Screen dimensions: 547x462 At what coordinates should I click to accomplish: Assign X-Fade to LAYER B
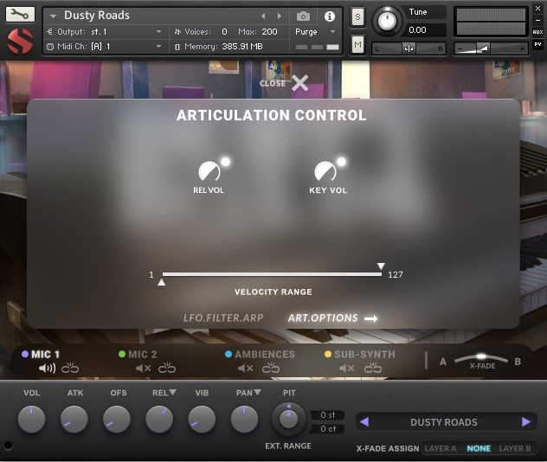pos(515,448)
